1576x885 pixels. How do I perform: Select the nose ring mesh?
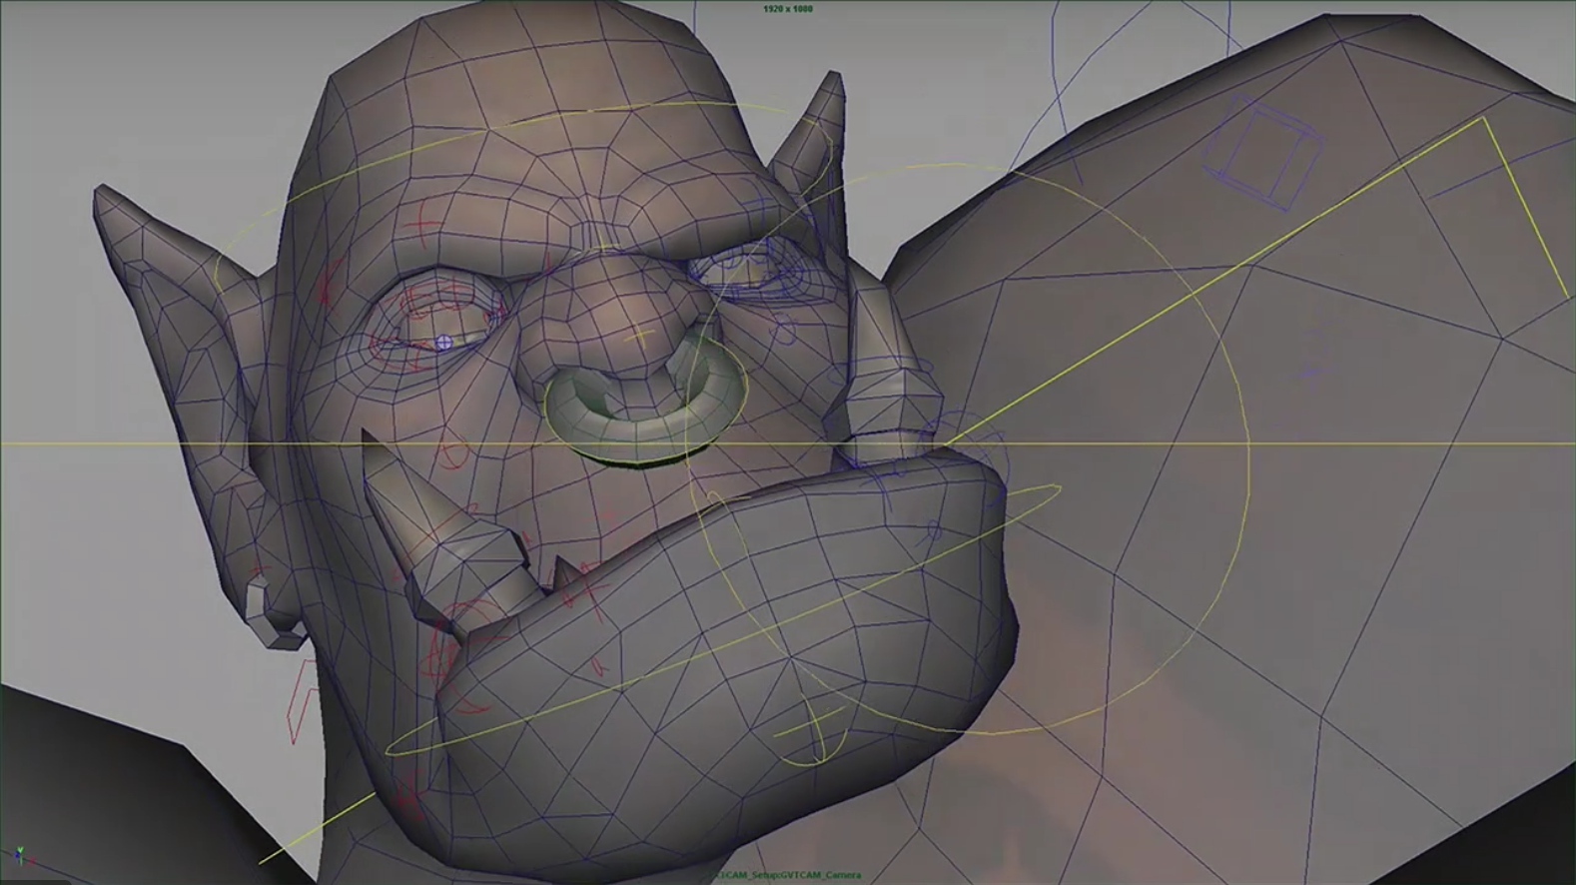click(x=645, y=405)
